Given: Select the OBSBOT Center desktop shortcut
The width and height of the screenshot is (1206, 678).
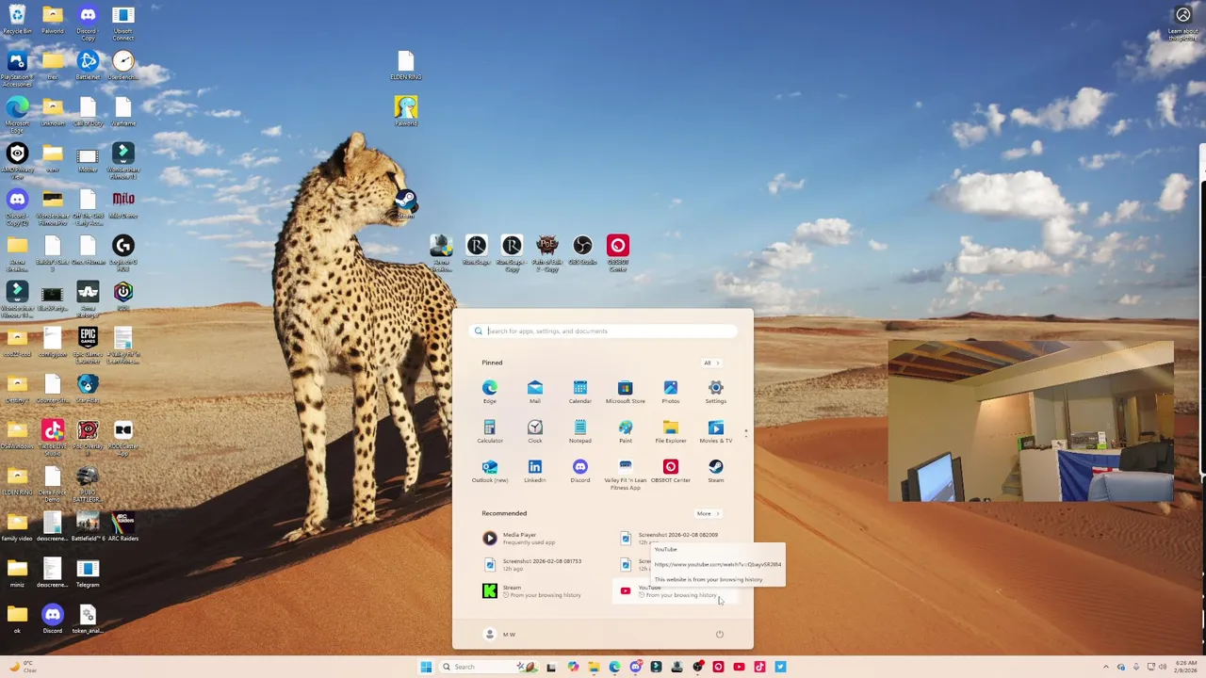Looking at the screenshot, I should click(x=618, y=253).
